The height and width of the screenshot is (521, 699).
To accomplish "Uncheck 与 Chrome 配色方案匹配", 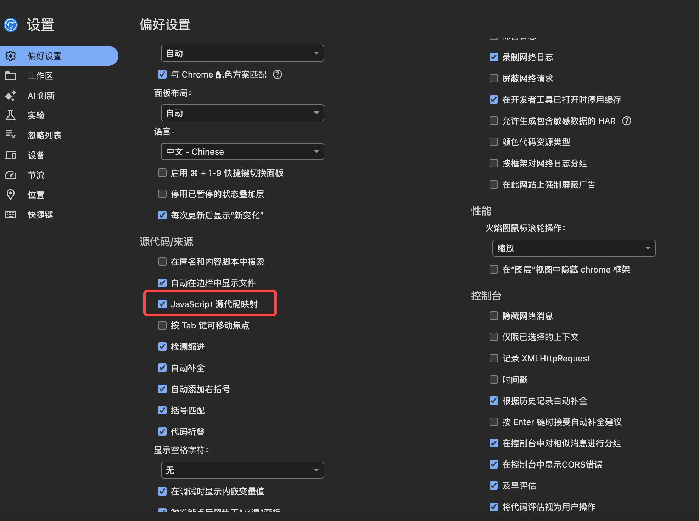I will (x=162, y=74).
